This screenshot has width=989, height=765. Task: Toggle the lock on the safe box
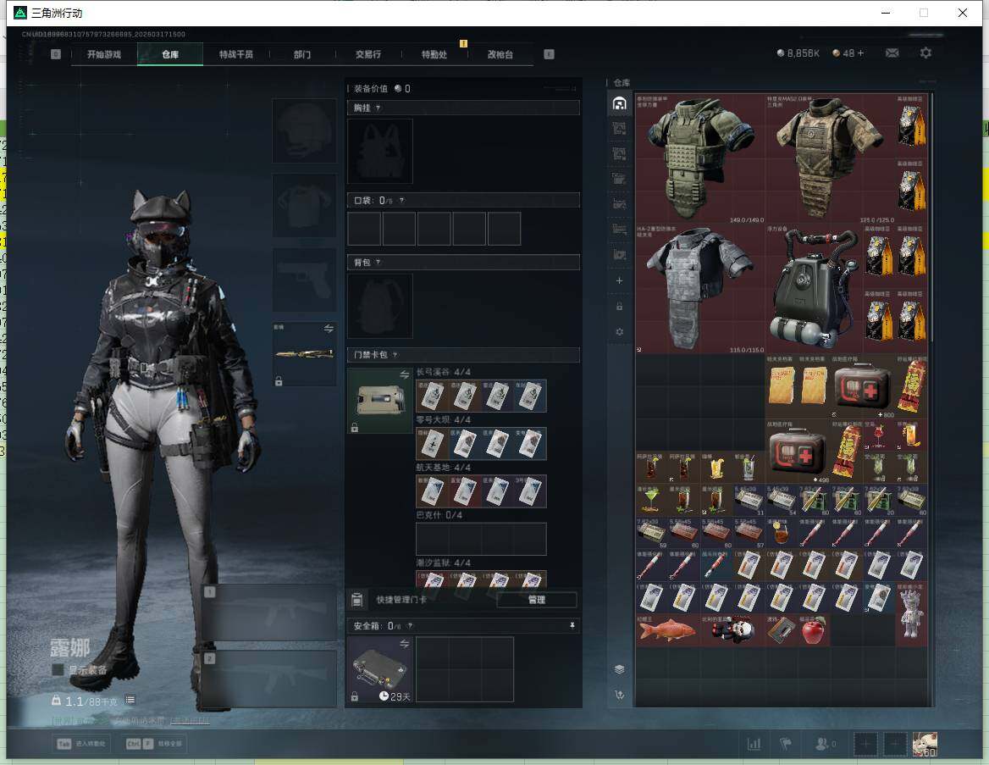pos(355,696)
